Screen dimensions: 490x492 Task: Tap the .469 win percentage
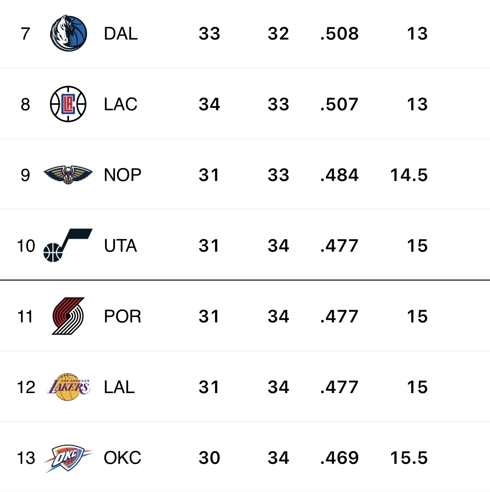339,458
